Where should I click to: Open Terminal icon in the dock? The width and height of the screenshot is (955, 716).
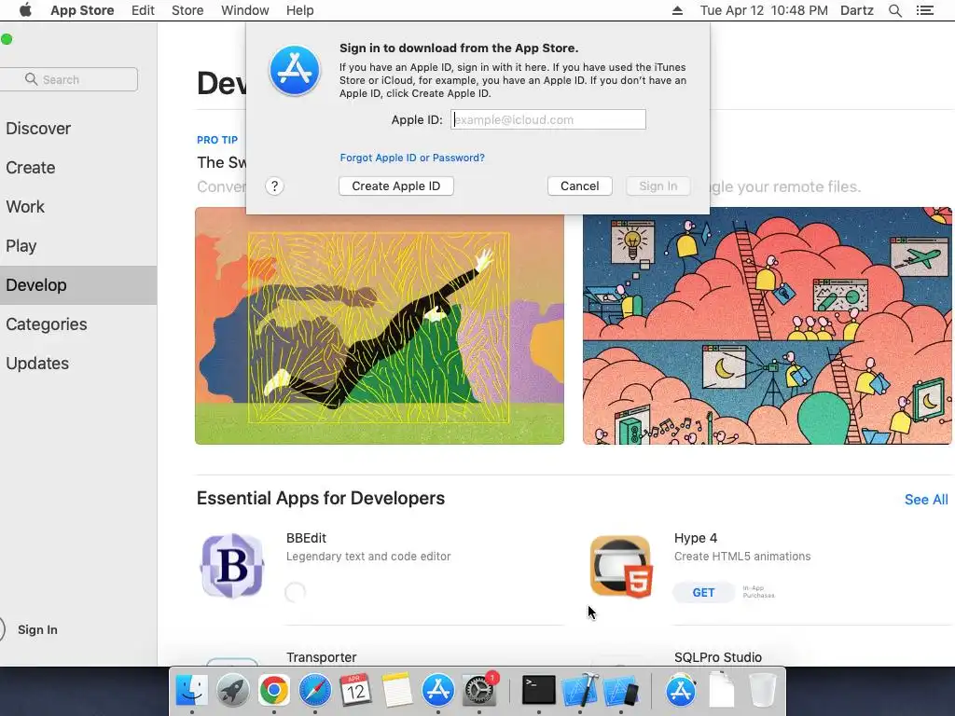(539, 691)
